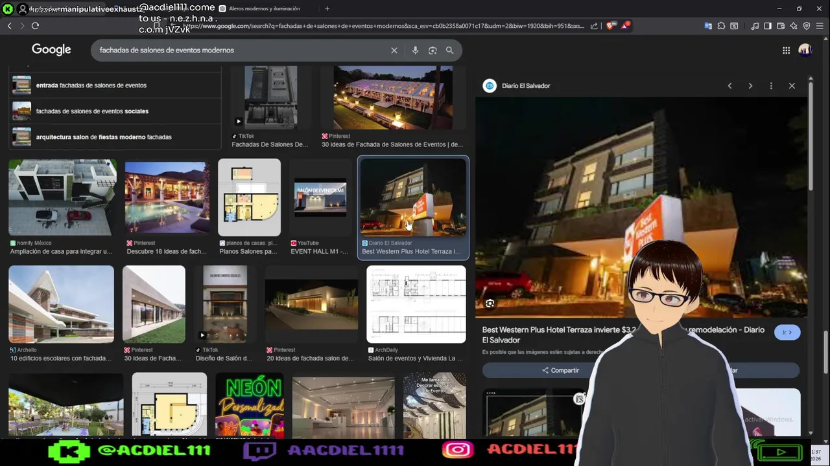Open the extensions puzzle icon
830x466 pixels.
[x=721, y=26]
